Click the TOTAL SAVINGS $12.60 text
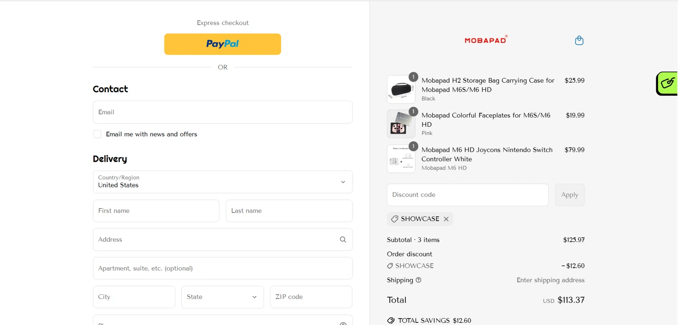This screenshot has width=678, height=325. click(434, 321)
